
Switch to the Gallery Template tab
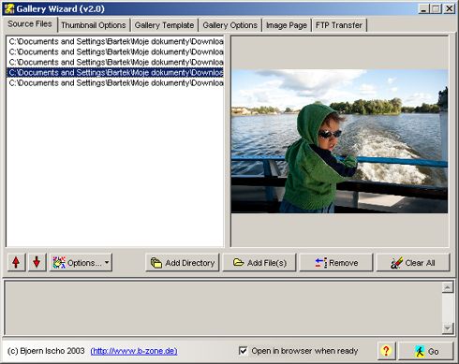coord(164,25)
